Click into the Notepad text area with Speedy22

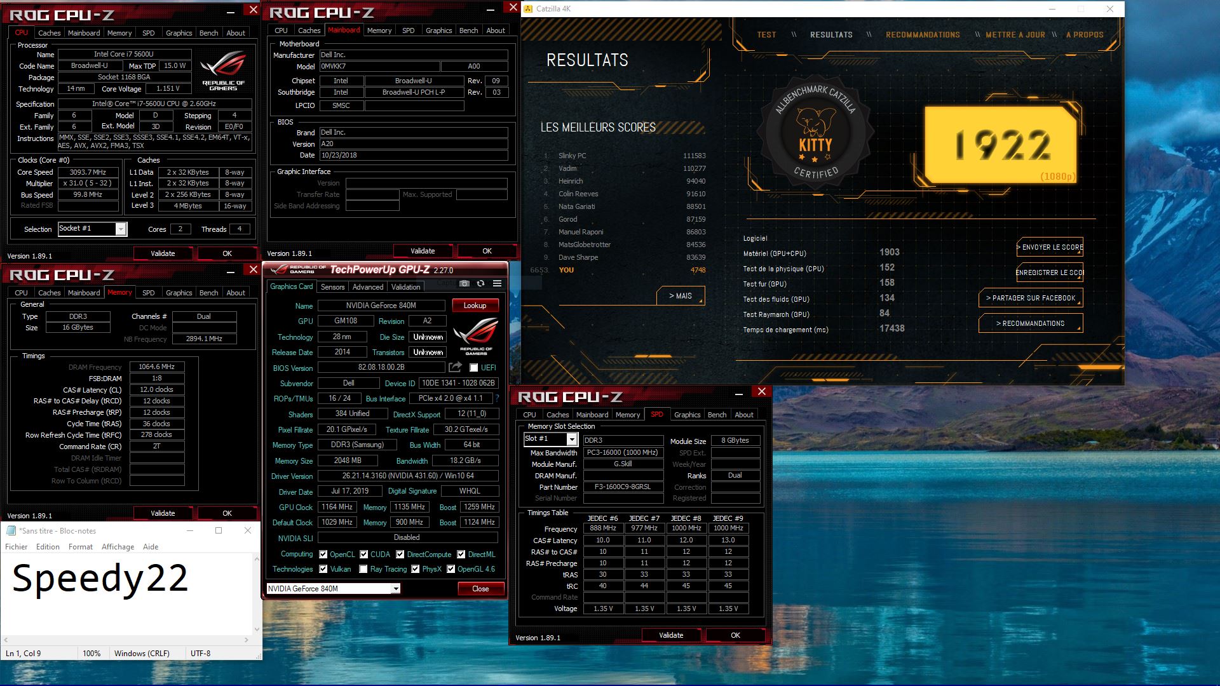tap(127, 594)
